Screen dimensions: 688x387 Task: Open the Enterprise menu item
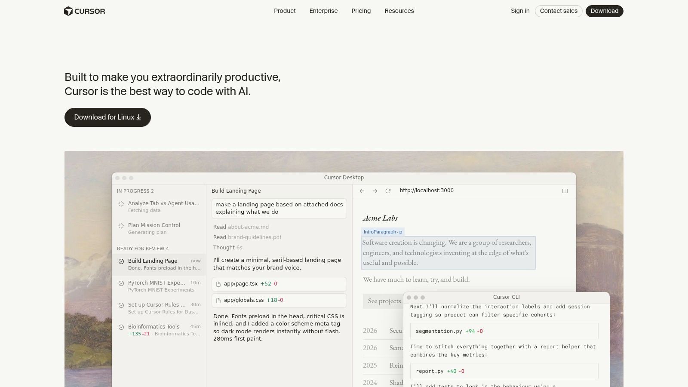click(323, 11)
